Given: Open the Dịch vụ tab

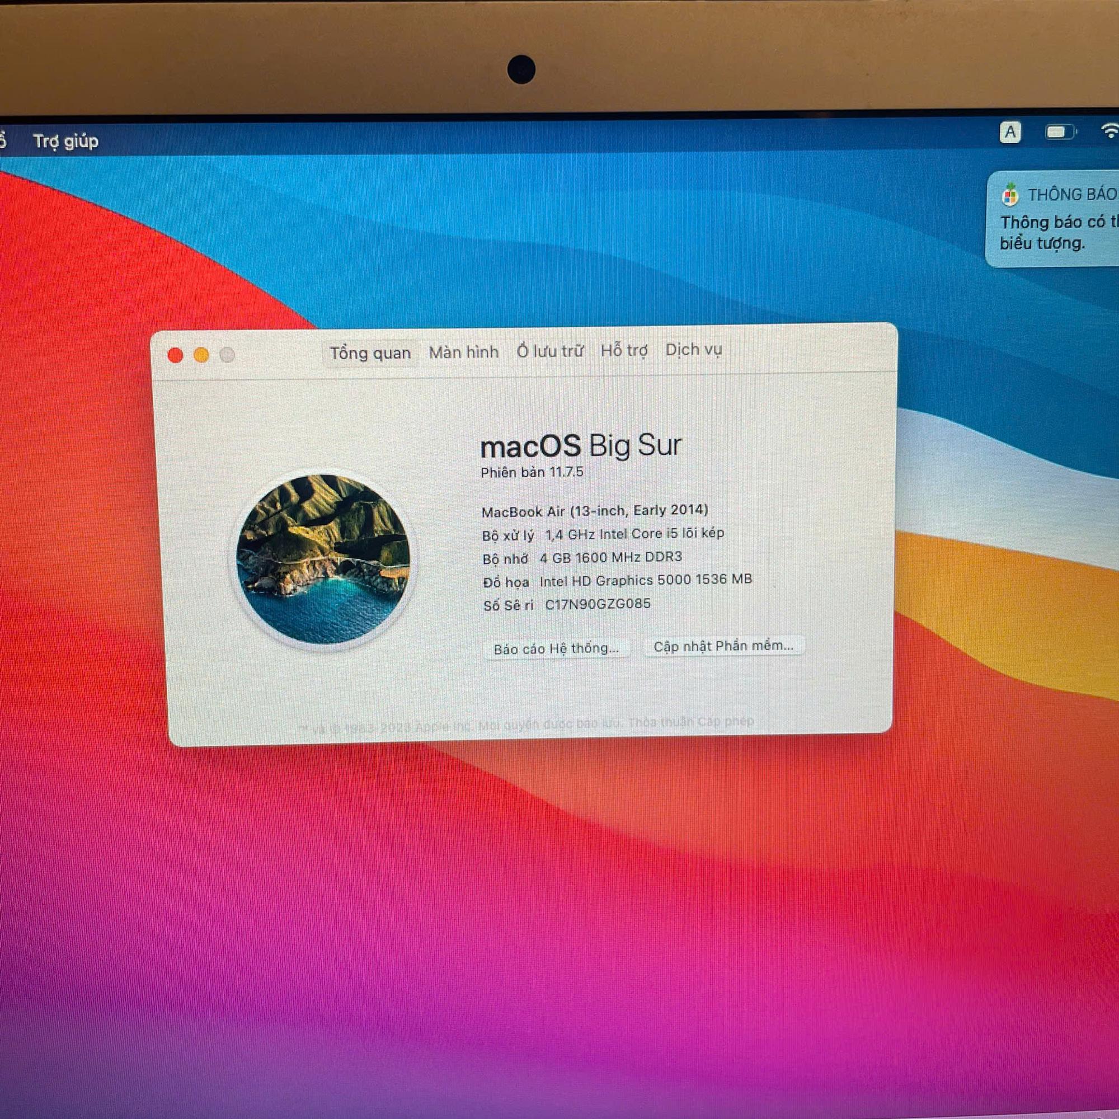Looking at the screenshot, I should coord(693,350).
